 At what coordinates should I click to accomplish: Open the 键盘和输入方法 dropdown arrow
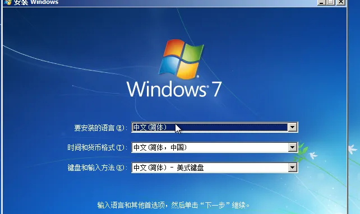tap(292, 168)
